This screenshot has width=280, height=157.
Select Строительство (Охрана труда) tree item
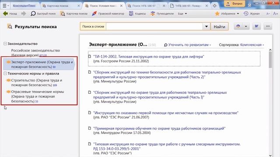pyautogui.click(x=37, y=82)
